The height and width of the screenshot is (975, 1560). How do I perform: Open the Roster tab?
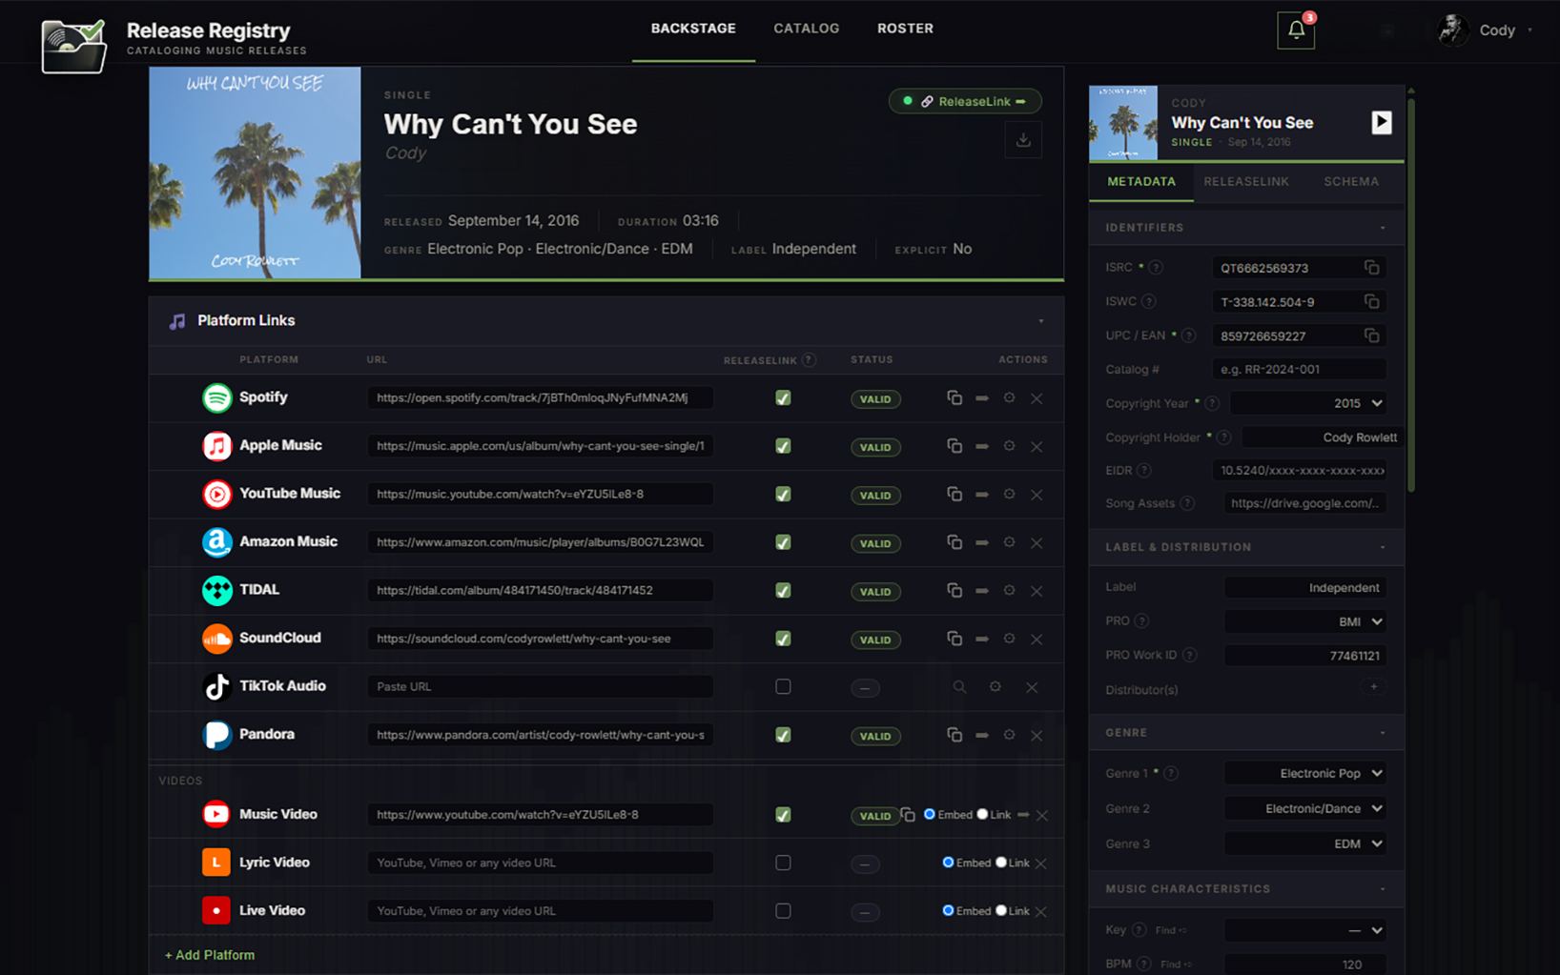(905, 29)
